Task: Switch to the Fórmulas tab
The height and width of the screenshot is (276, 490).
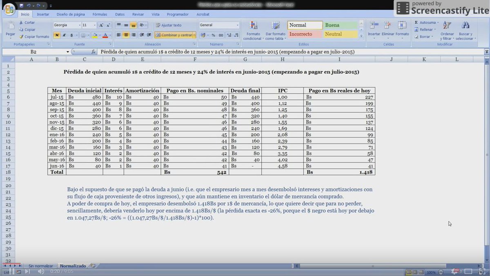Action: (100, 14)
